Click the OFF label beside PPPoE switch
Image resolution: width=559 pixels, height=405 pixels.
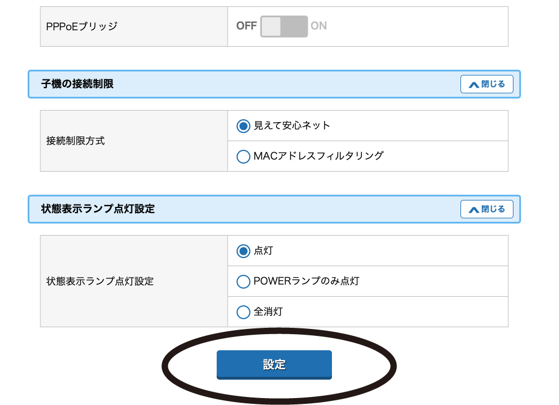pos(247,27)
